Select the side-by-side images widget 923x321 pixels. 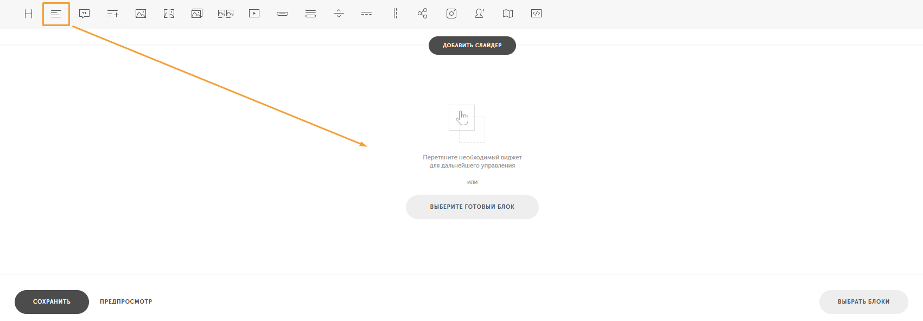pos(226,14)
